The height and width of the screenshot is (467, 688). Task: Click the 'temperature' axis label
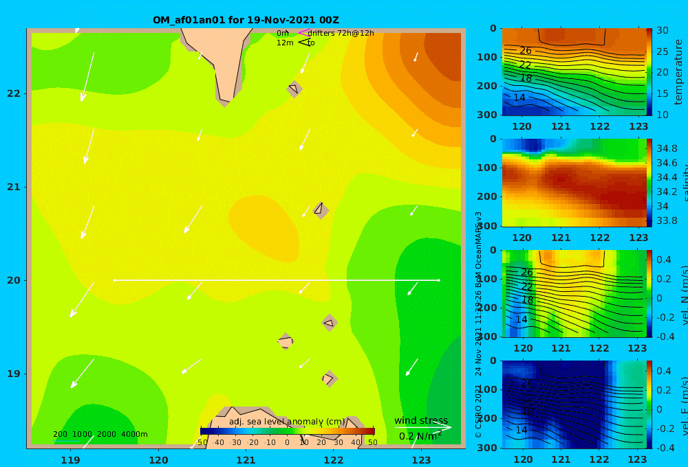678,72
